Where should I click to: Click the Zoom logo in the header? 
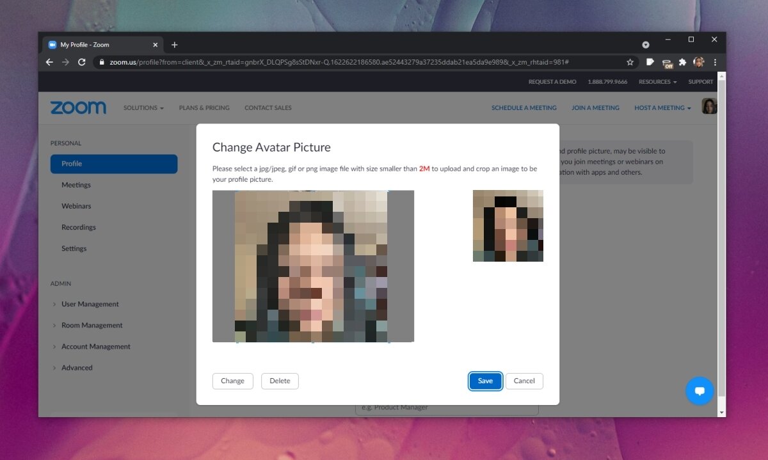tap(78, 107)
